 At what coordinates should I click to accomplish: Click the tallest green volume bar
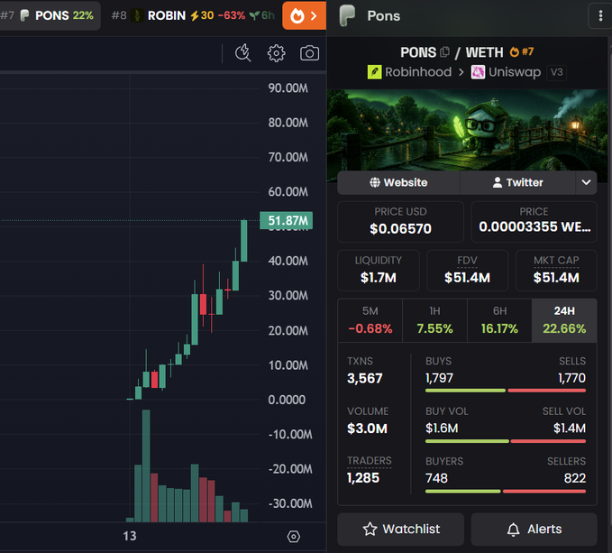click(146, 465)
